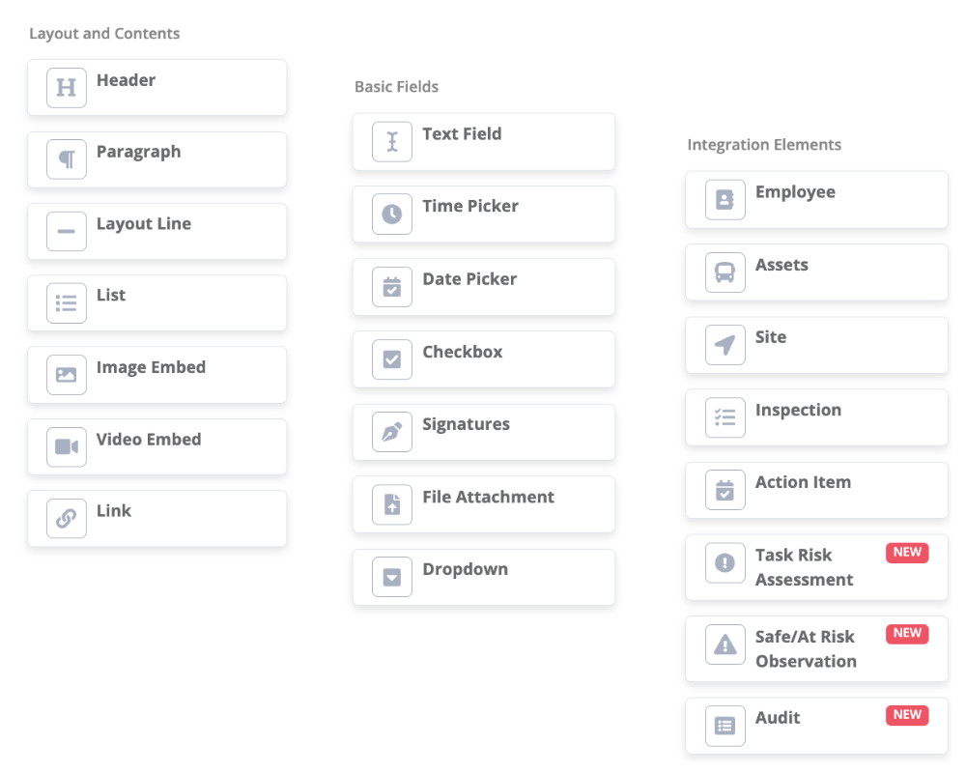Click the Audit integration element
The image size is (966, 773).
[x=816, y=726]
